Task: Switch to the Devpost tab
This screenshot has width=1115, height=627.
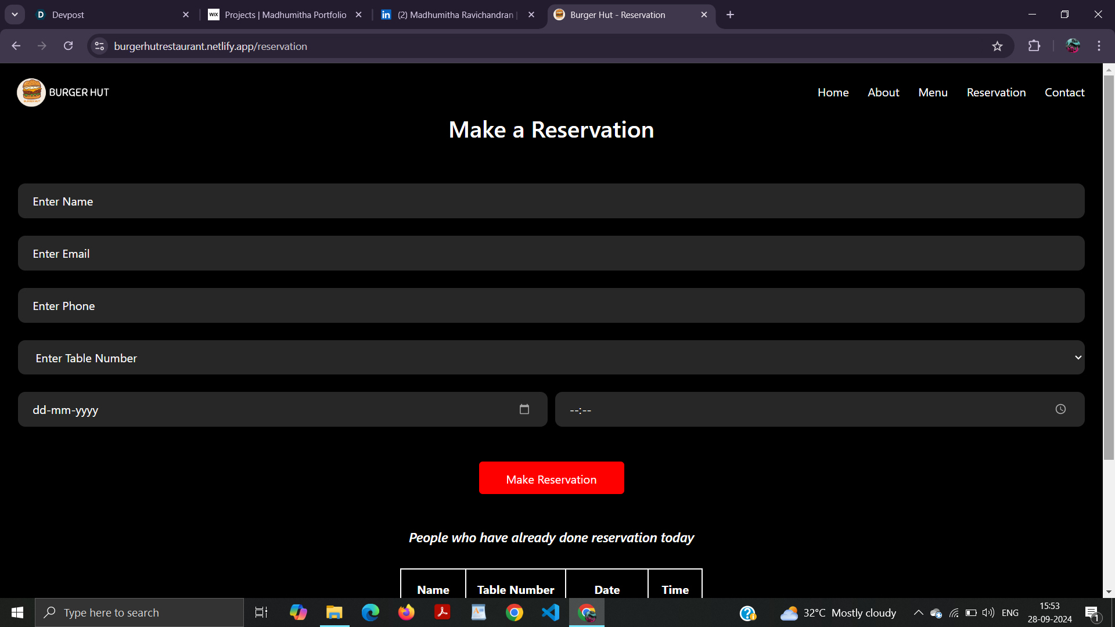Action: pyautogui.click(x=105, y=15)
